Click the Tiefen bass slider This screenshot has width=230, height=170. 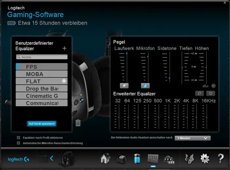(x=182, y=68)
